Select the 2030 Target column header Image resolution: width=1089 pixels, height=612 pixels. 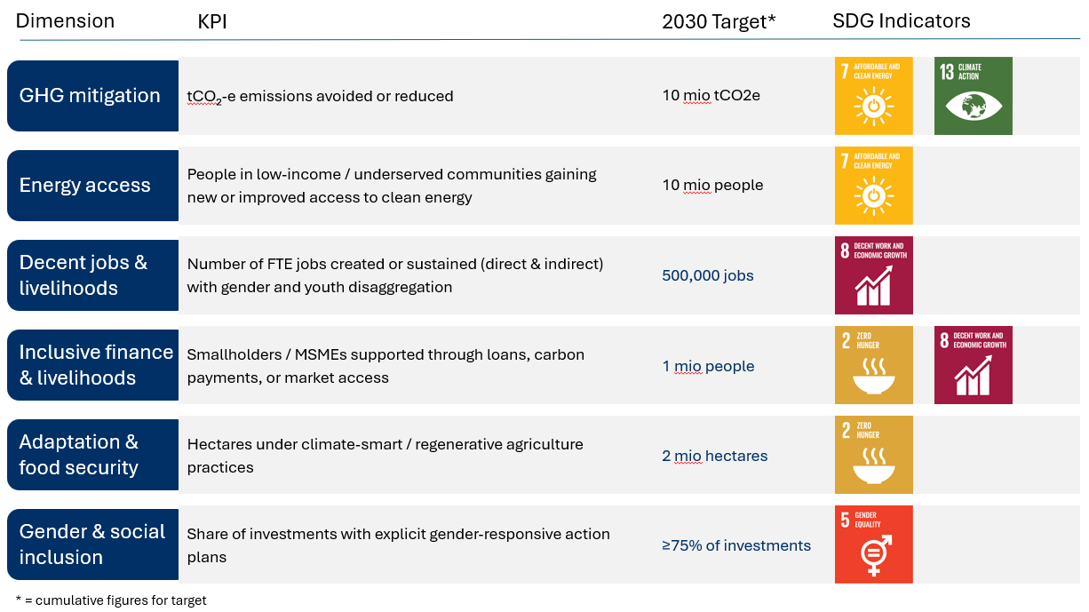click(719, 22)
